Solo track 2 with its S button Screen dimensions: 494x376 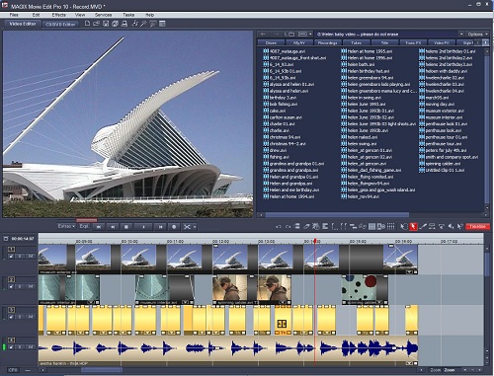click(20, 286)
